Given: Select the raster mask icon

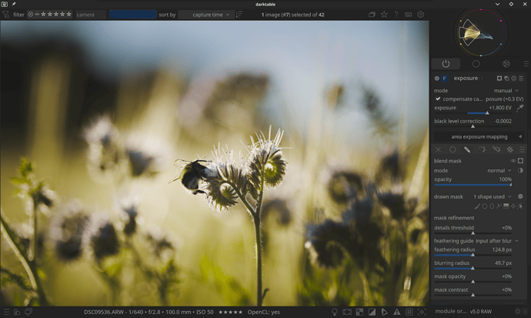Looking at the screenshot, I should pyautogui.click(x=509, y=149).
